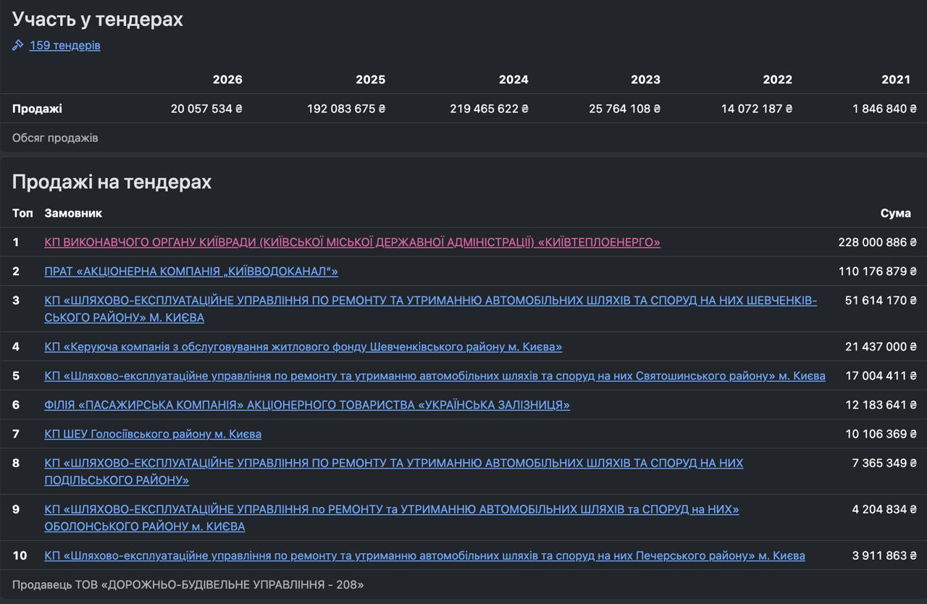Select the 2024 year column header
This screenshot has height=604, width=927.
click(513, 80)
